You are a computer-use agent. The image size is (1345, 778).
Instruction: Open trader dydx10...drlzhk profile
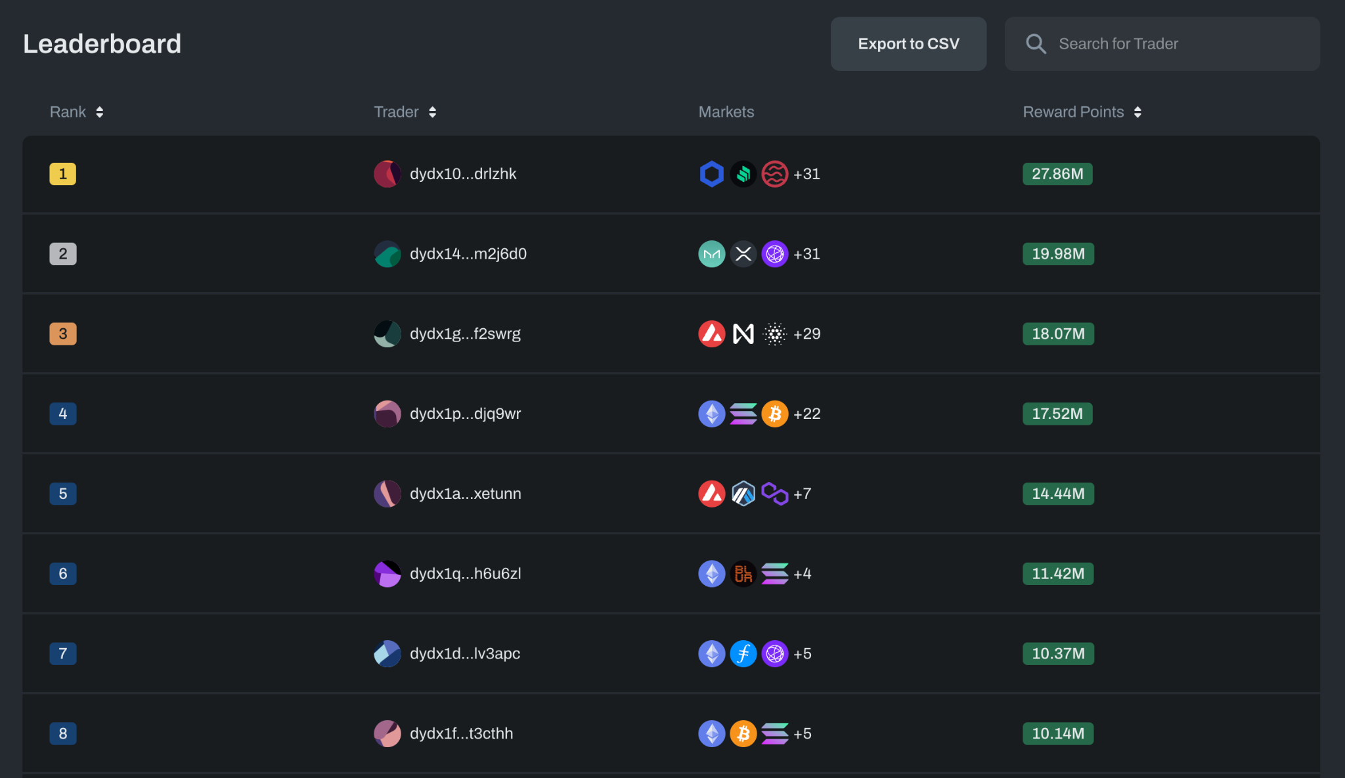[462, 174]
